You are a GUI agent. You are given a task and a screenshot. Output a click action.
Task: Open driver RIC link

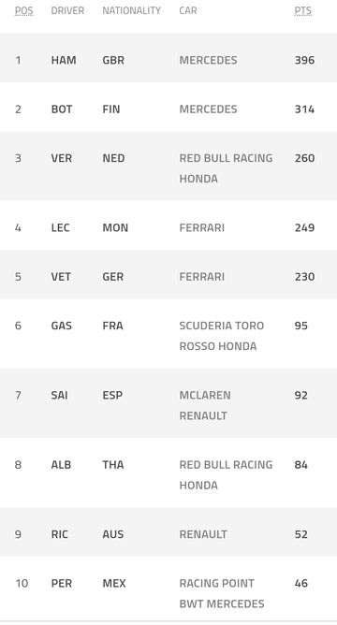pyautogui.click(x=59, y=534)
